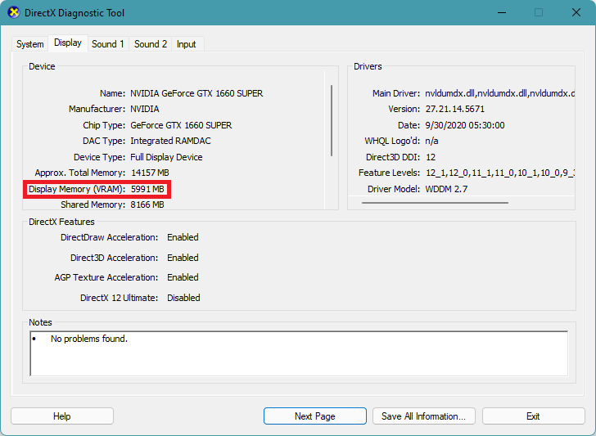Click the Display Memory (VRAM) label

[77, 189]
